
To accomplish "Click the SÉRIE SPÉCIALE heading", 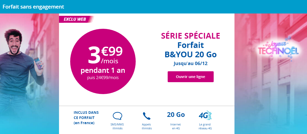I will 191,36.
